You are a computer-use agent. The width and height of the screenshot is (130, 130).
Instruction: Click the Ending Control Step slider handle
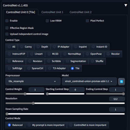point(123,94)
